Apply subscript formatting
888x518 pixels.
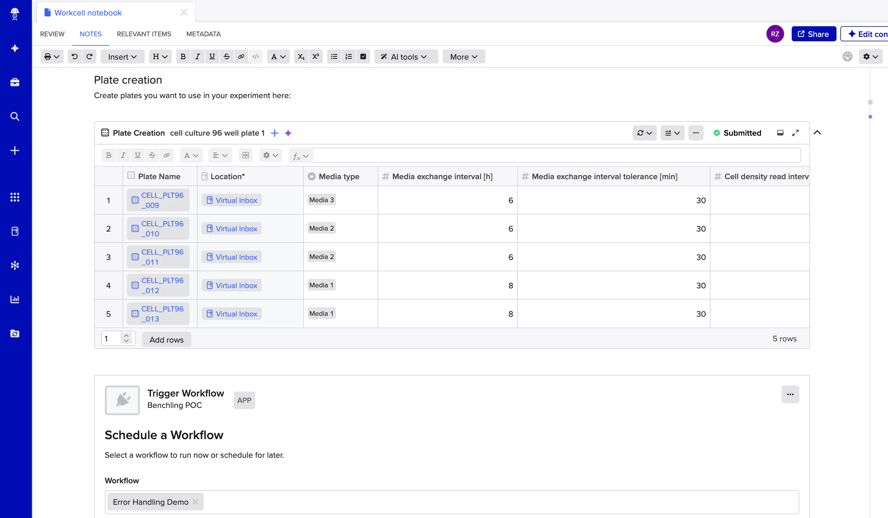click(x=301, y=56)
